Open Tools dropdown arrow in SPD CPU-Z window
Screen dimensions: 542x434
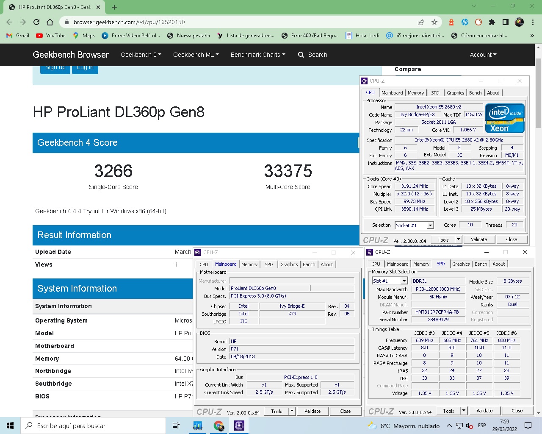(464, 411)
